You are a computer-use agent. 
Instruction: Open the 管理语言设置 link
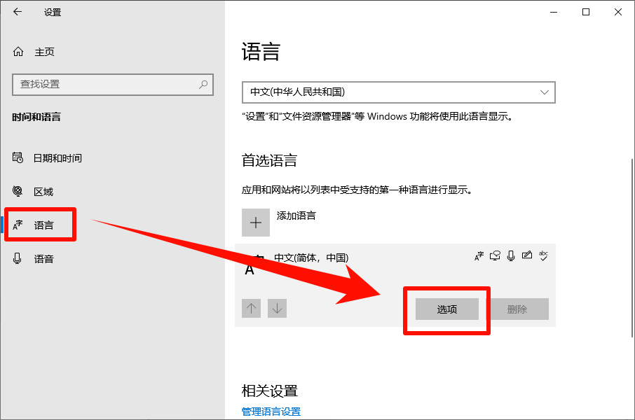[271, 412]
